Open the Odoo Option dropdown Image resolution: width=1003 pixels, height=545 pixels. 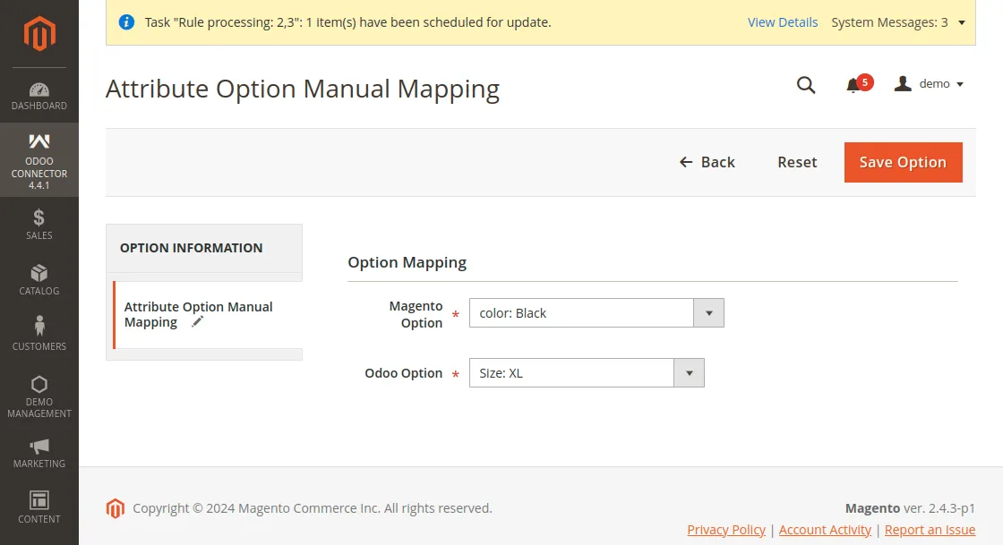coord(689,372)
